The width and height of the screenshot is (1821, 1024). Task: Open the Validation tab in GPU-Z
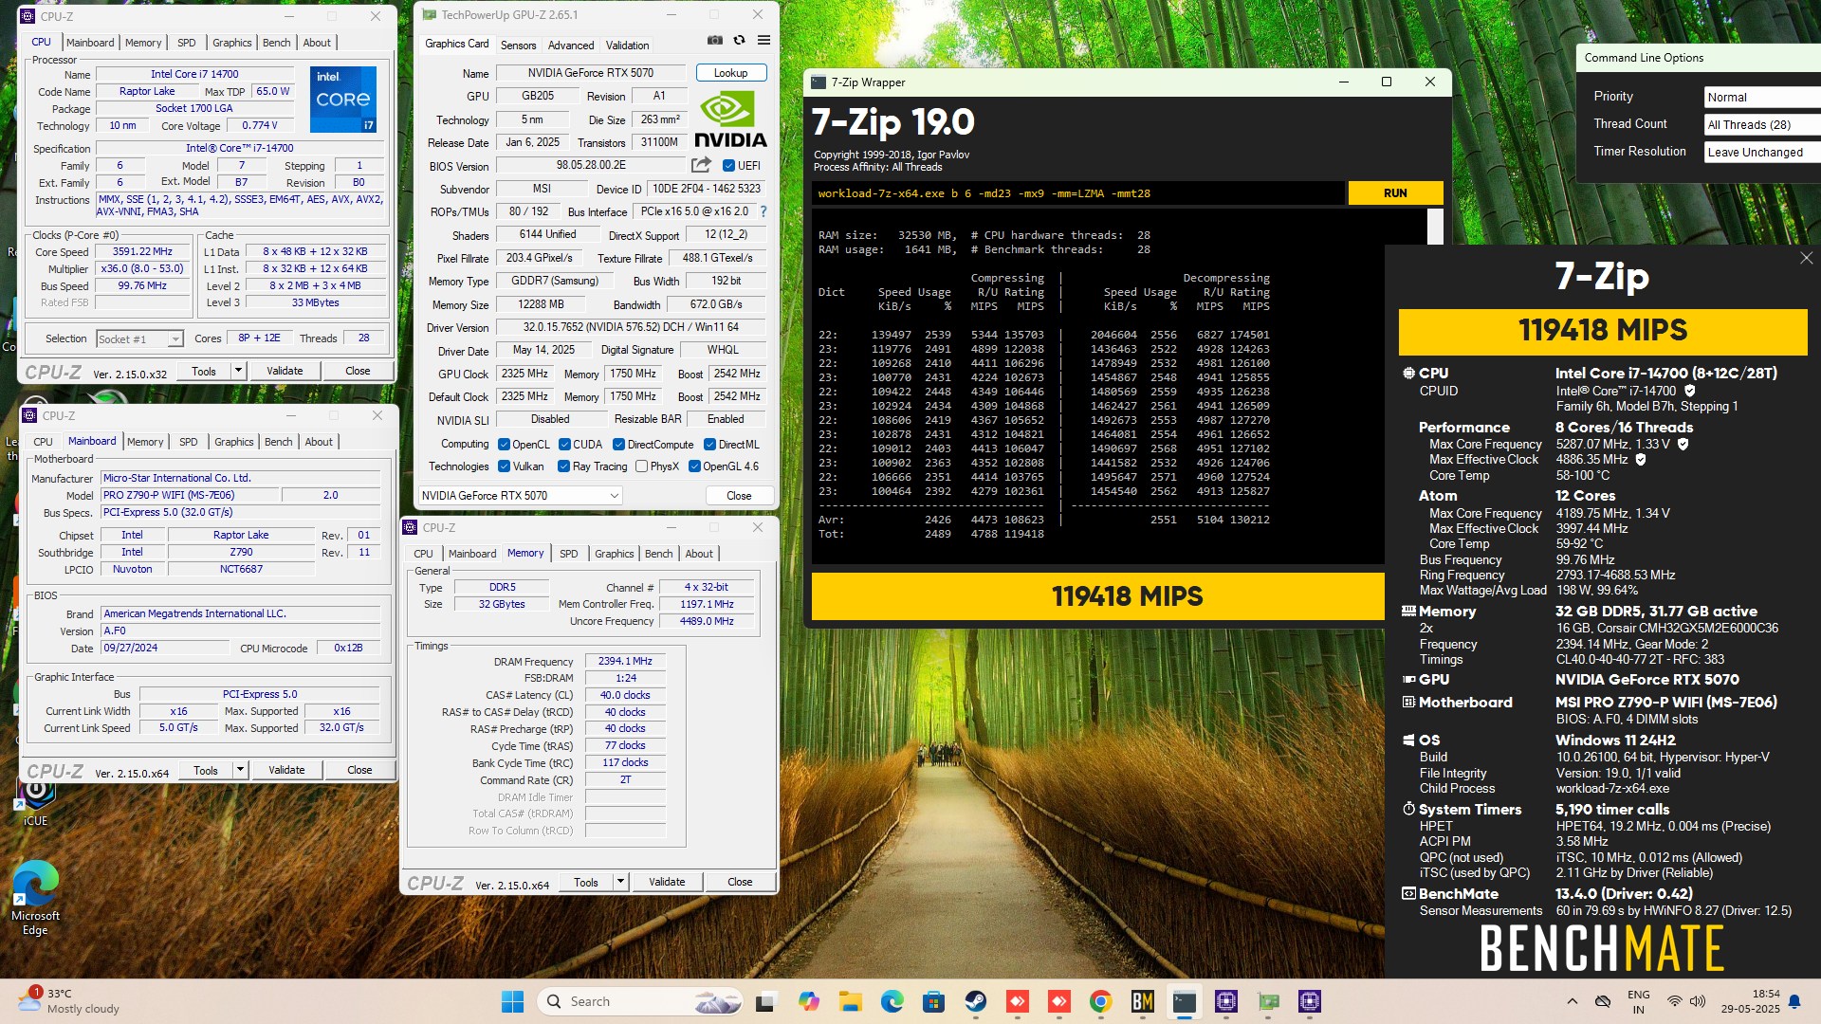coord(627,45)
